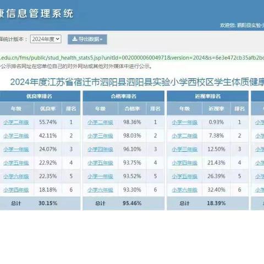Click 年级 header in the 合格率排名 table
Viewport: 264px width, 264px height.
100,109
